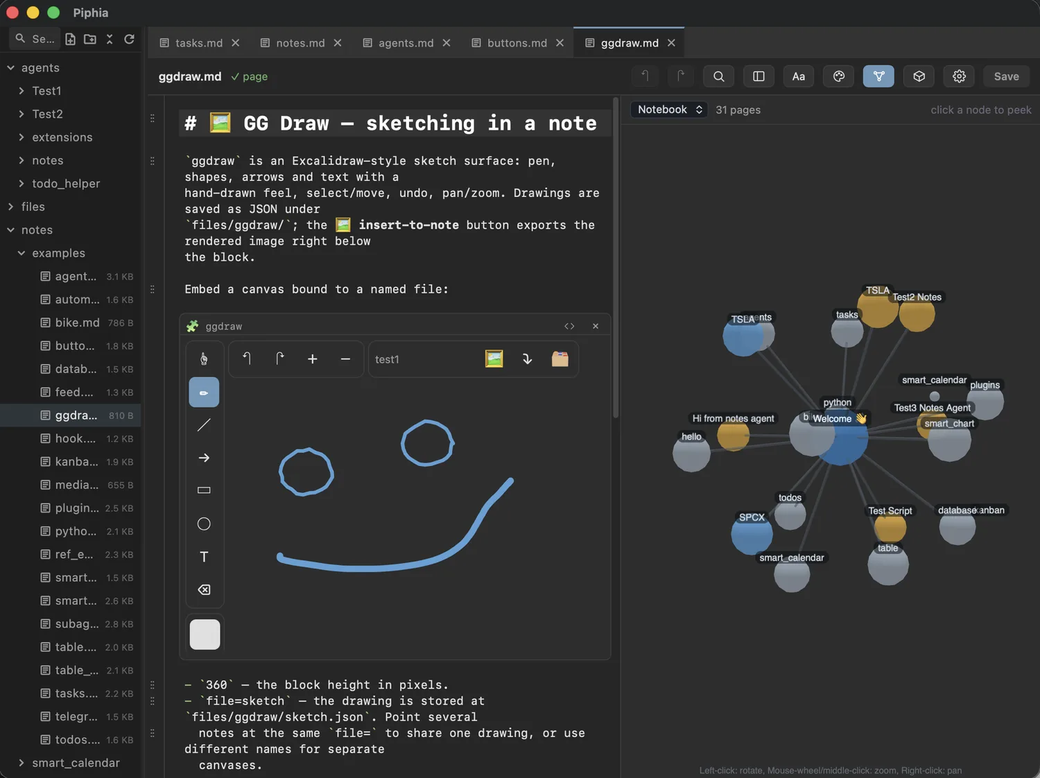Close the ggdraw.md tab
This screenshot has width=1040, height=778.
click(671, 43)
